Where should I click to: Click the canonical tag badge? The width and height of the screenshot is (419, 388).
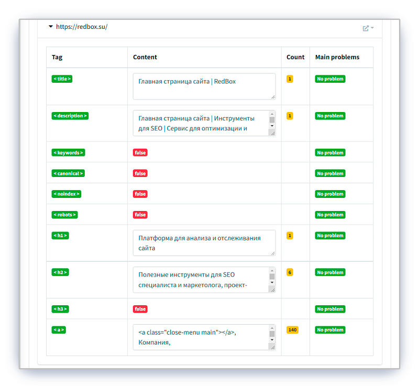click(68, 173)
